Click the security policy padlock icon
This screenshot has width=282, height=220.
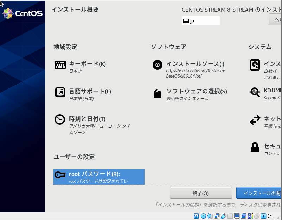[255, 147]
